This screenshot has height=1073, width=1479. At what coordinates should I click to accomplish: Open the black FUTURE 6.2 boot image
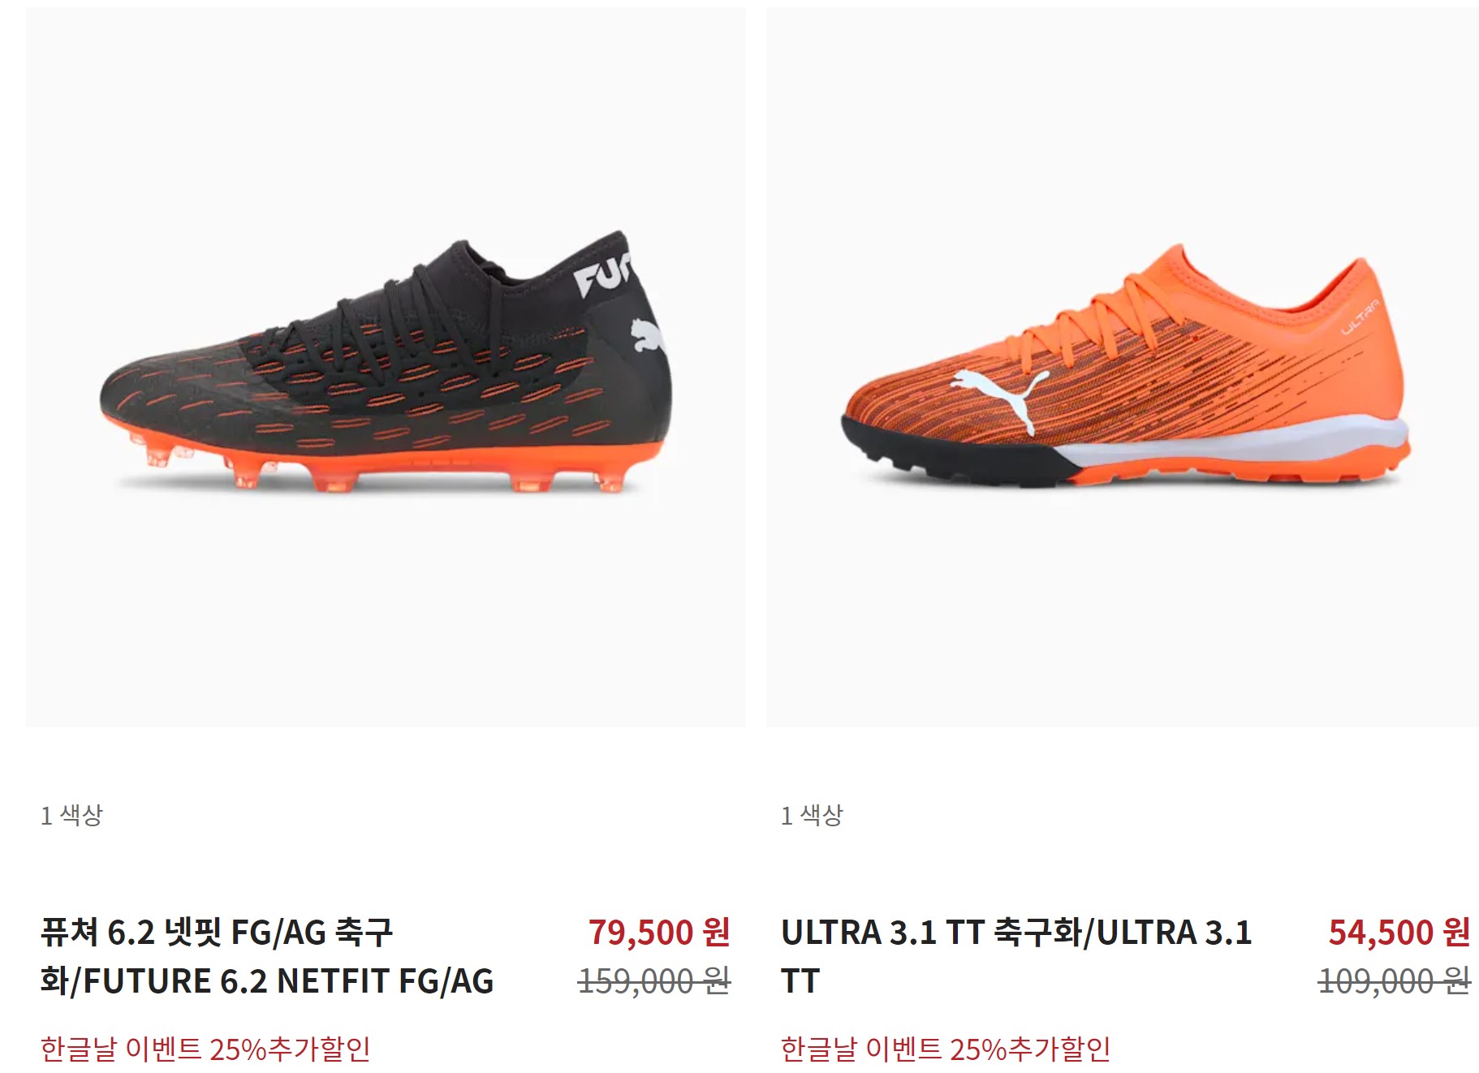point(386,367)
